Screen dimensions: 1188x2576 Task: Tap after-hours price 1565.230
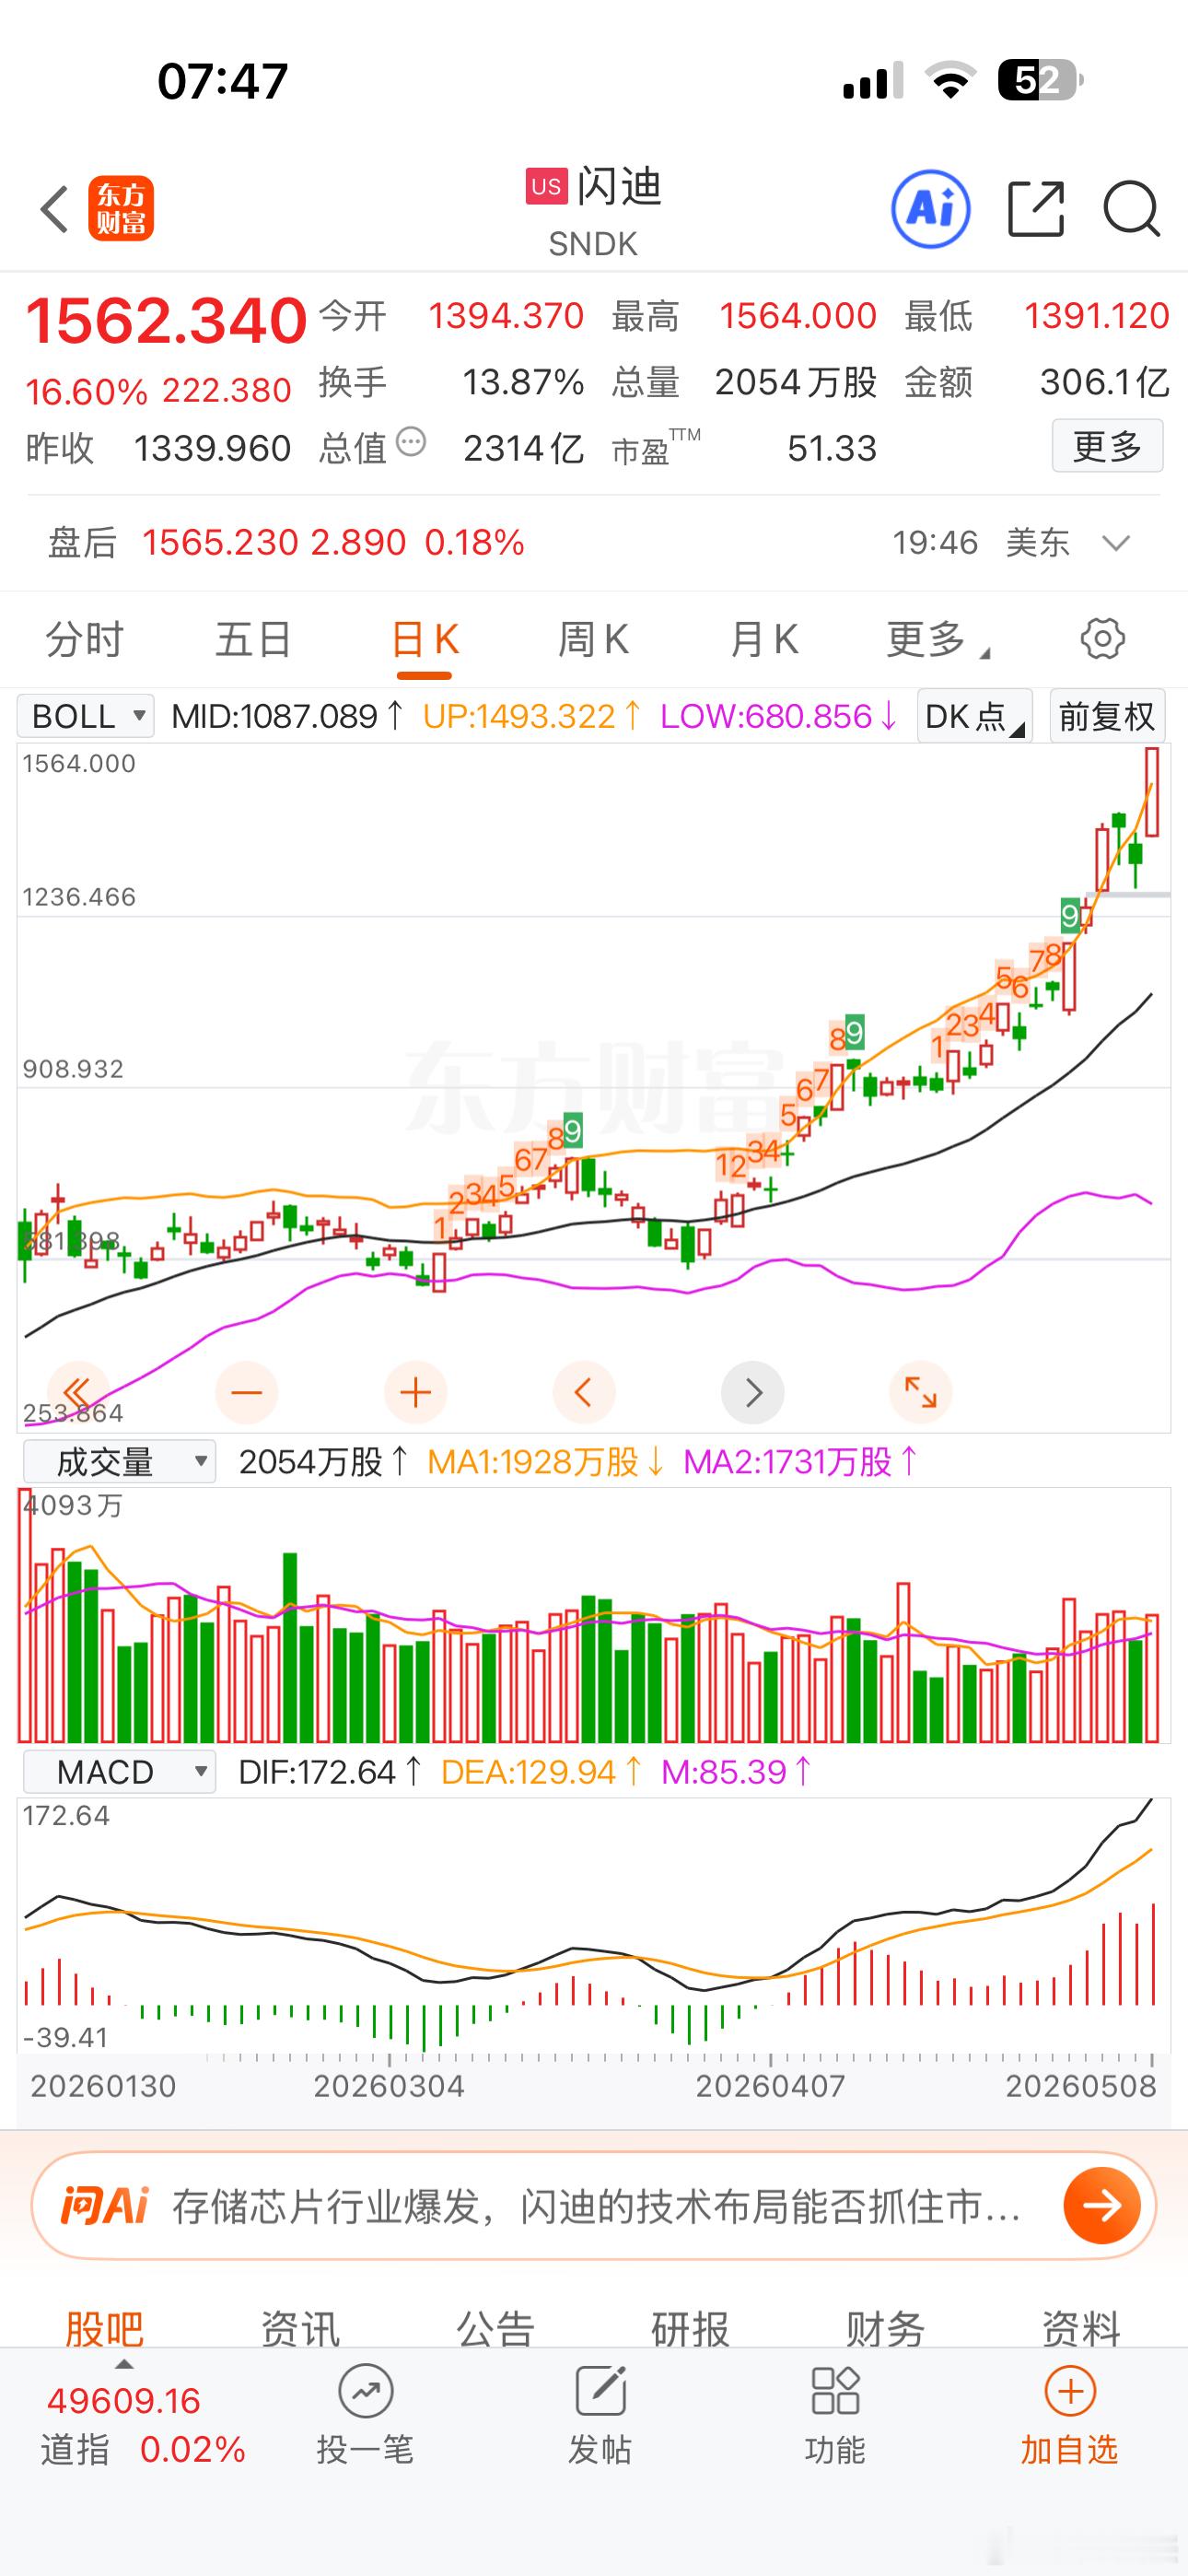pyautogui.click(x=220, y=543)
